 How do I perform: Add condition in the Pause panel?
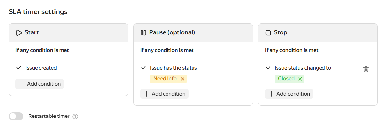pos(165,94)
